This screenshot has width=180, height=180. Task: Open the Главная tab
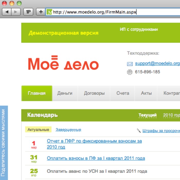pos(37,93)
